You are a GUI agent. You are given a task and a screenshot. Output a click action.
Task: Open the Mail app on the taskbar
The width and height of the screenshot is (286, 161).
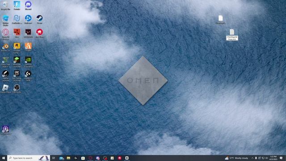[x=62, y=158]
